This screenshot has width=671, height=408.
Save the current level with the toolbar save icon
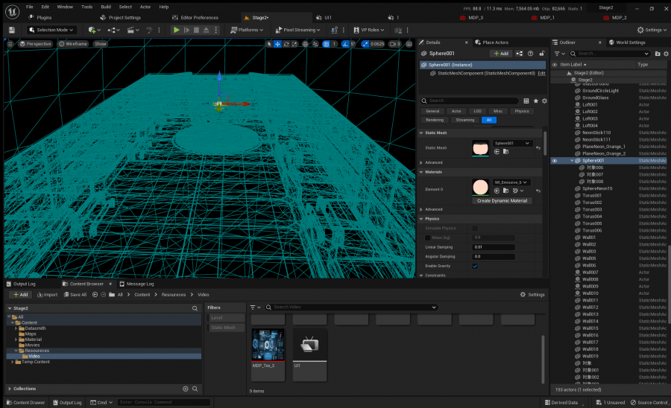coord(12,30)
